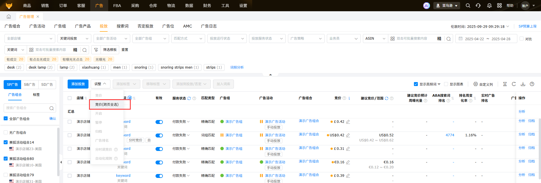The image size is (541, 183).
Task: Click the download export icon
Action: pyautogui.click(x=523, y=84)
